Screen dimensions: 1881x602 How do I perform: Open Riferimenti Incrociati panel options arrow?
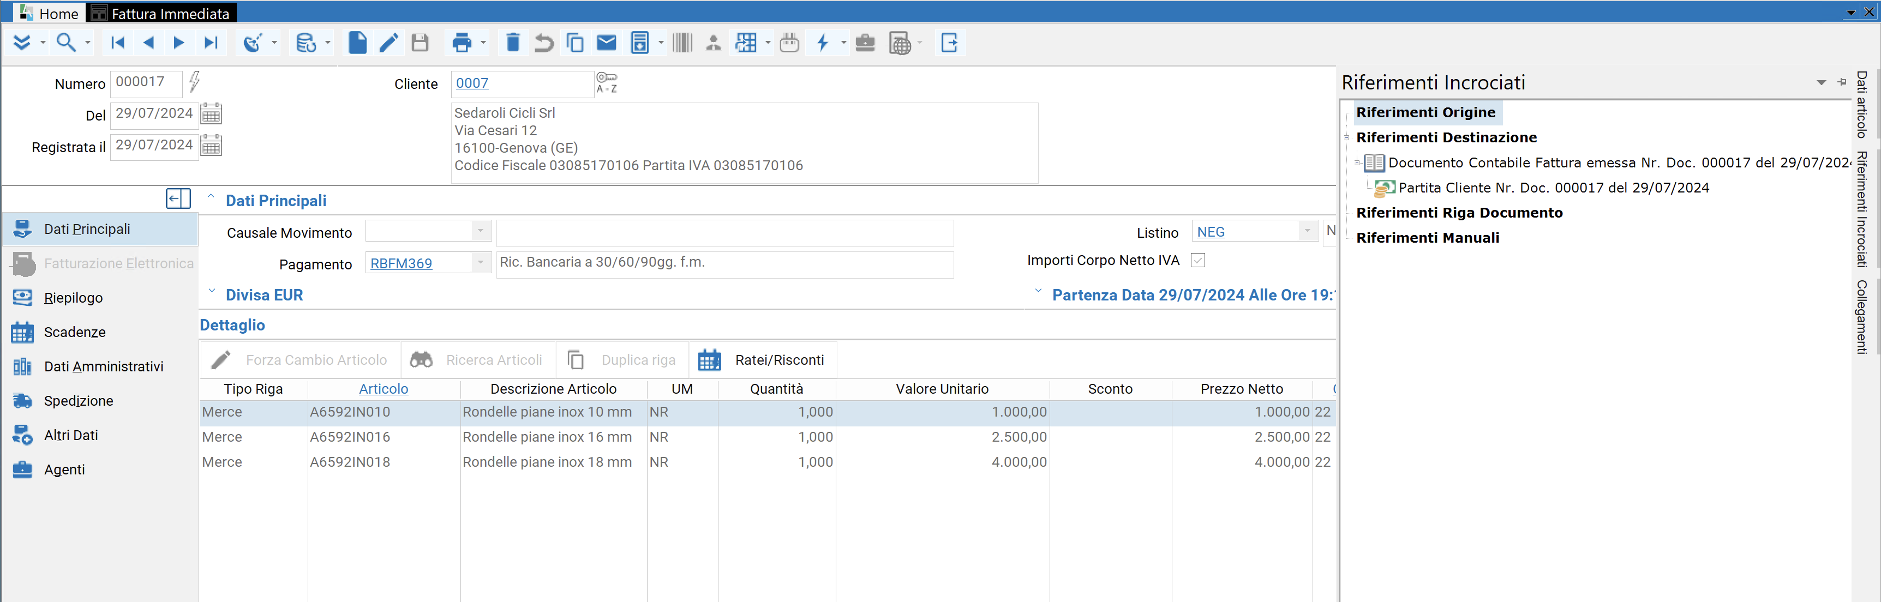(1821, 83)
